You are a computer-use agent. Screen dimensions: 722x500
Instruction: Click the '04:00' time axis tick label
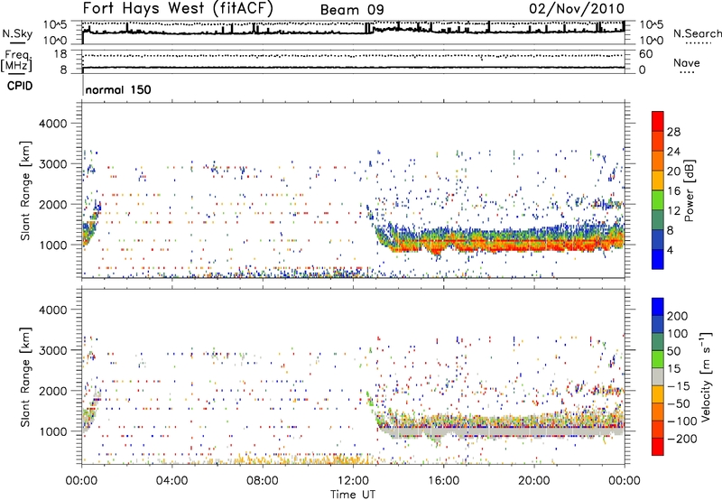171,481
